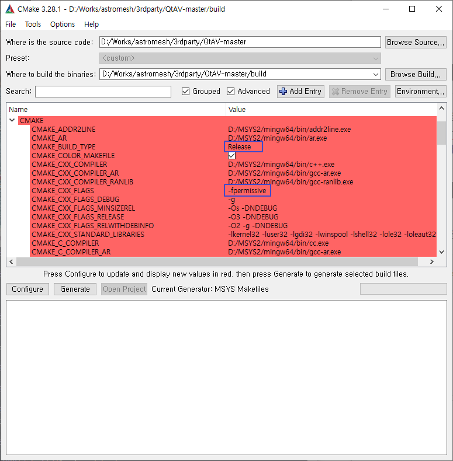Click inside the output log pane
The width and height of the screenshot is (453, 461).
pos(226,378)
